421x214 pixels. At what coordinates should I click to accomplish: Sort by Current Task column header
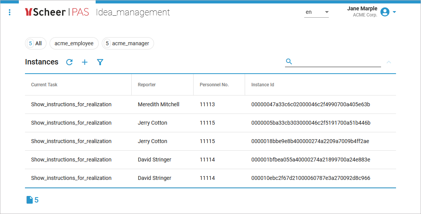coord(44,85)
